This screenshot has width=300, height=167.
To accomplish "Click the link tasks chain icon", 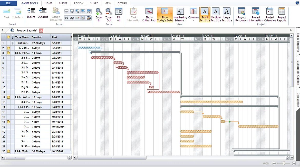I will (x=66, y=18).
